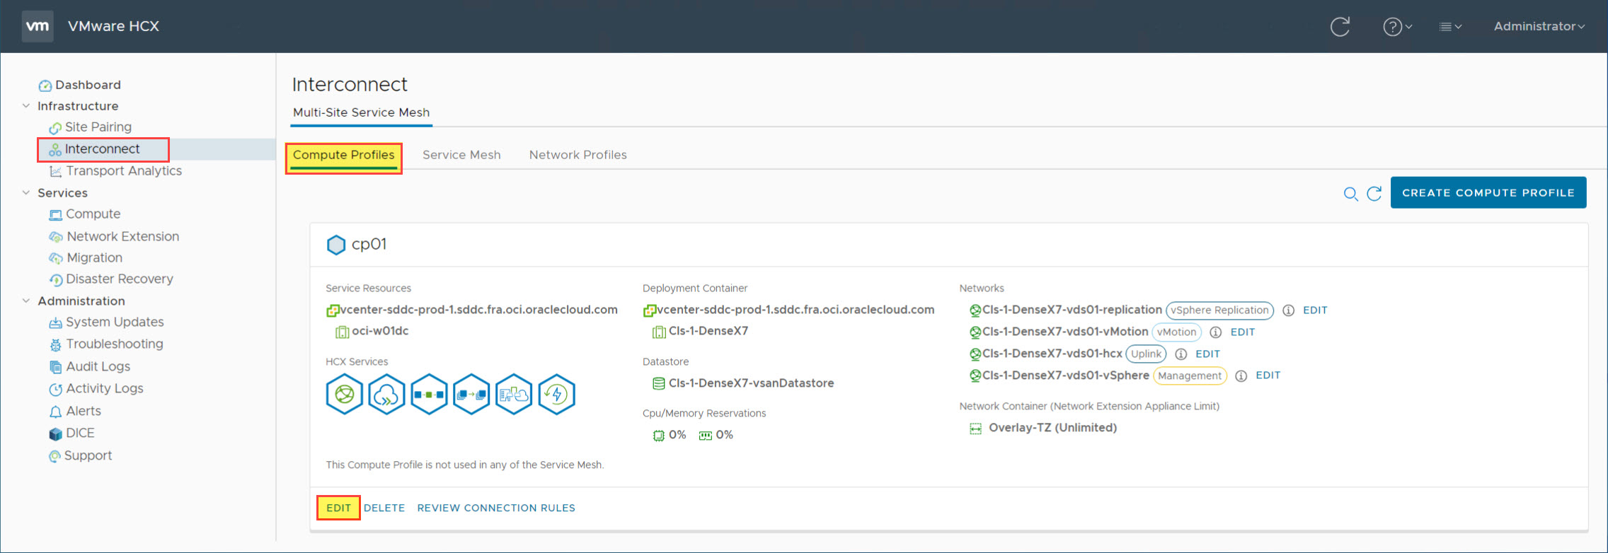
Task: Show info for Uplink network
Action: click(x=1181, y=354)
